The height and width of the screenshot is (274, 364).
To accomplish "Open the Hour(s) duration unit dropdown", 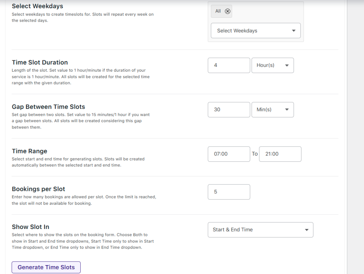I will tap(272, 65).
